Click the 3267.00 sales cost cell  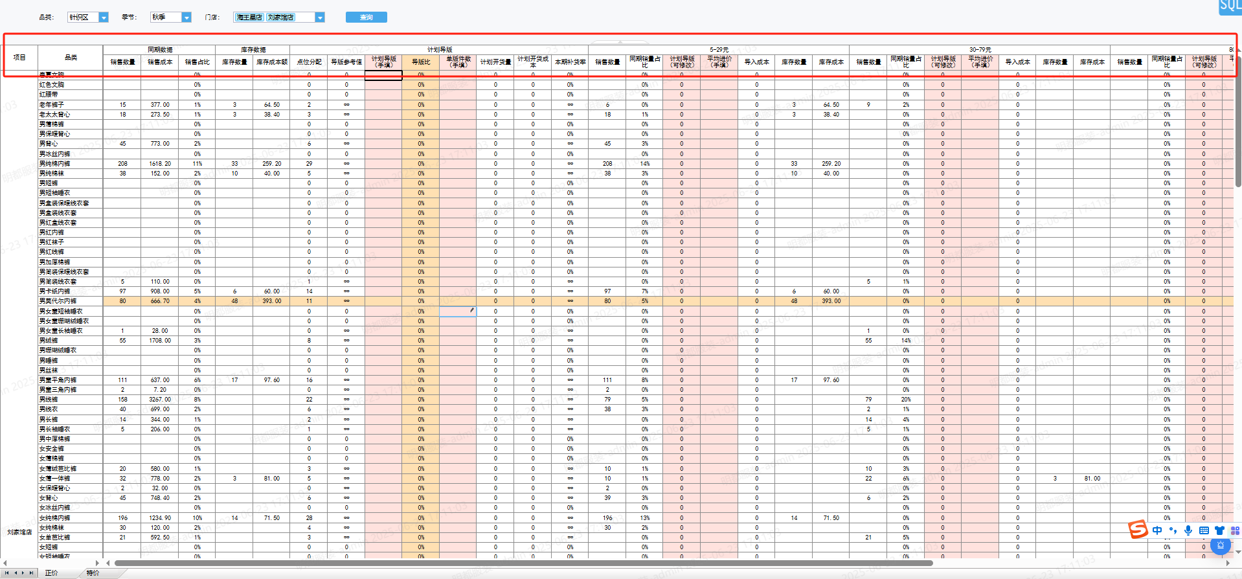[x=160, y=400]
